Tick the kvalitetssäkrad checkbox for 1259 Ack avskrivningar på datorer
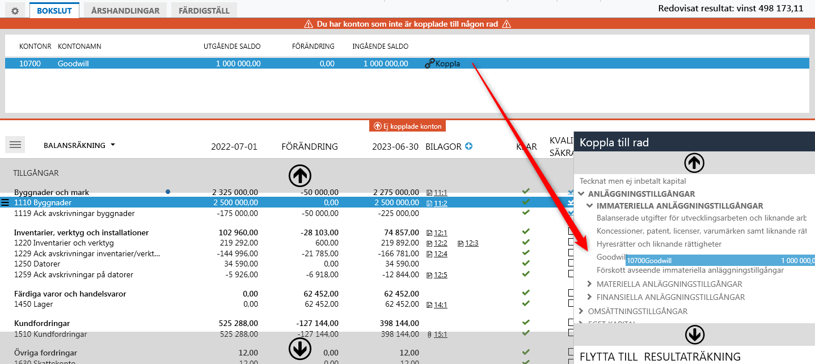 click(571, 274)
